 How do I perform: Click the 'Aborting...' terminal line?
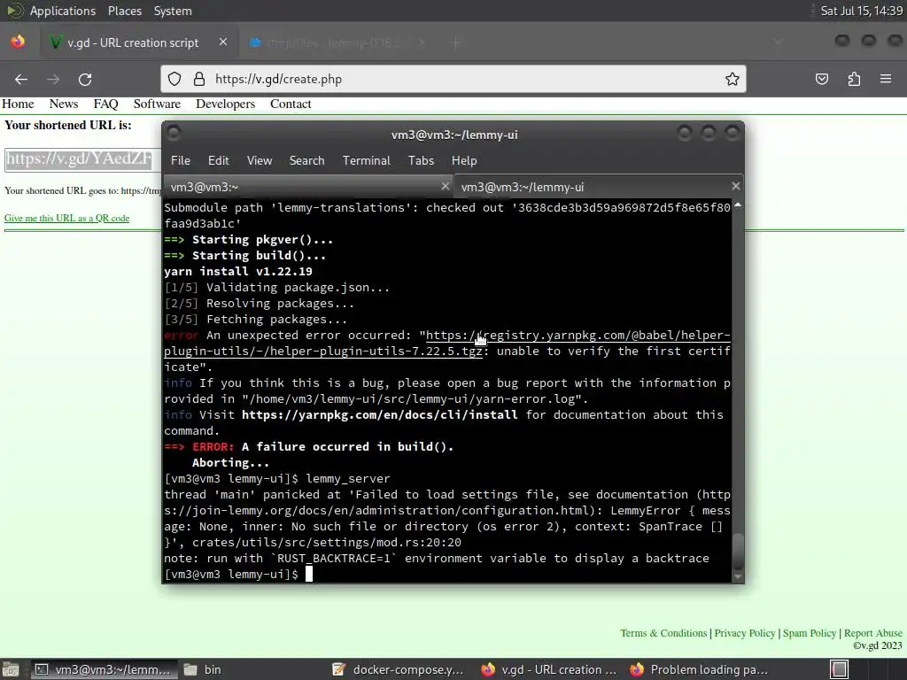click(230, 462)
